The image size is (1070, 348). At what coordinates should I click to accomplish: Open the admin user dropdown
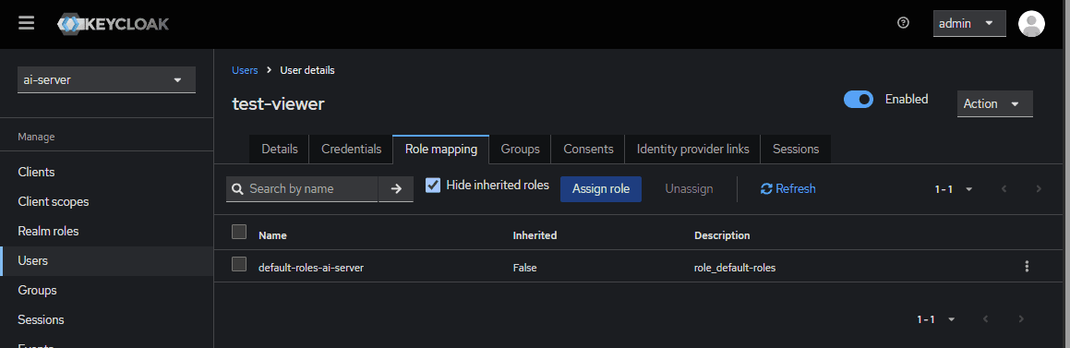click(969, 24)
